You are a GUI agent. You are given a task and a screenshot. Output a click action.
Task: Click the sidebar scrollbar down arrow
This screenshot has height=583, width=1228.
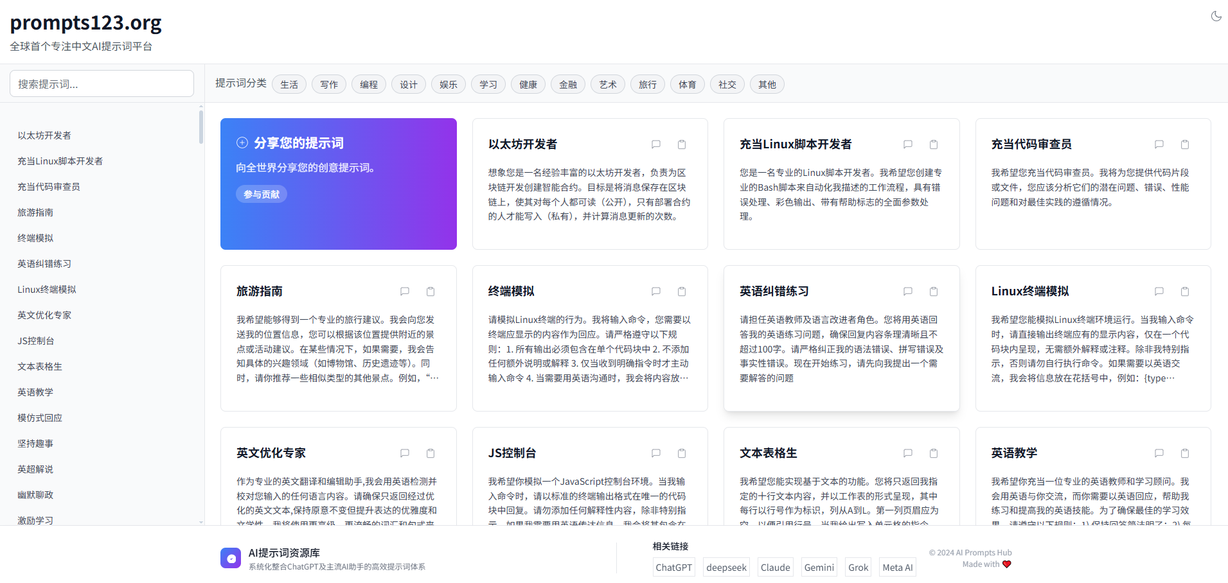(201, 522)
